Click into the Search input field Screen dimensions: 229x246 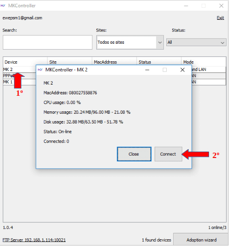pos(48,42)
